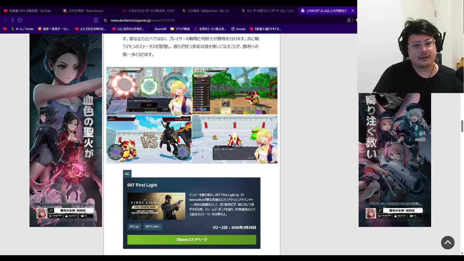The width and height of the screenshot is (464, 261).
Task: Click the First Light pre-order banner image
Action: (156, 206)
